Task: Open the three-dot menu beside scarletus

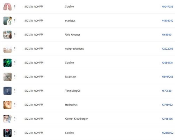Action: pos(15,21)
